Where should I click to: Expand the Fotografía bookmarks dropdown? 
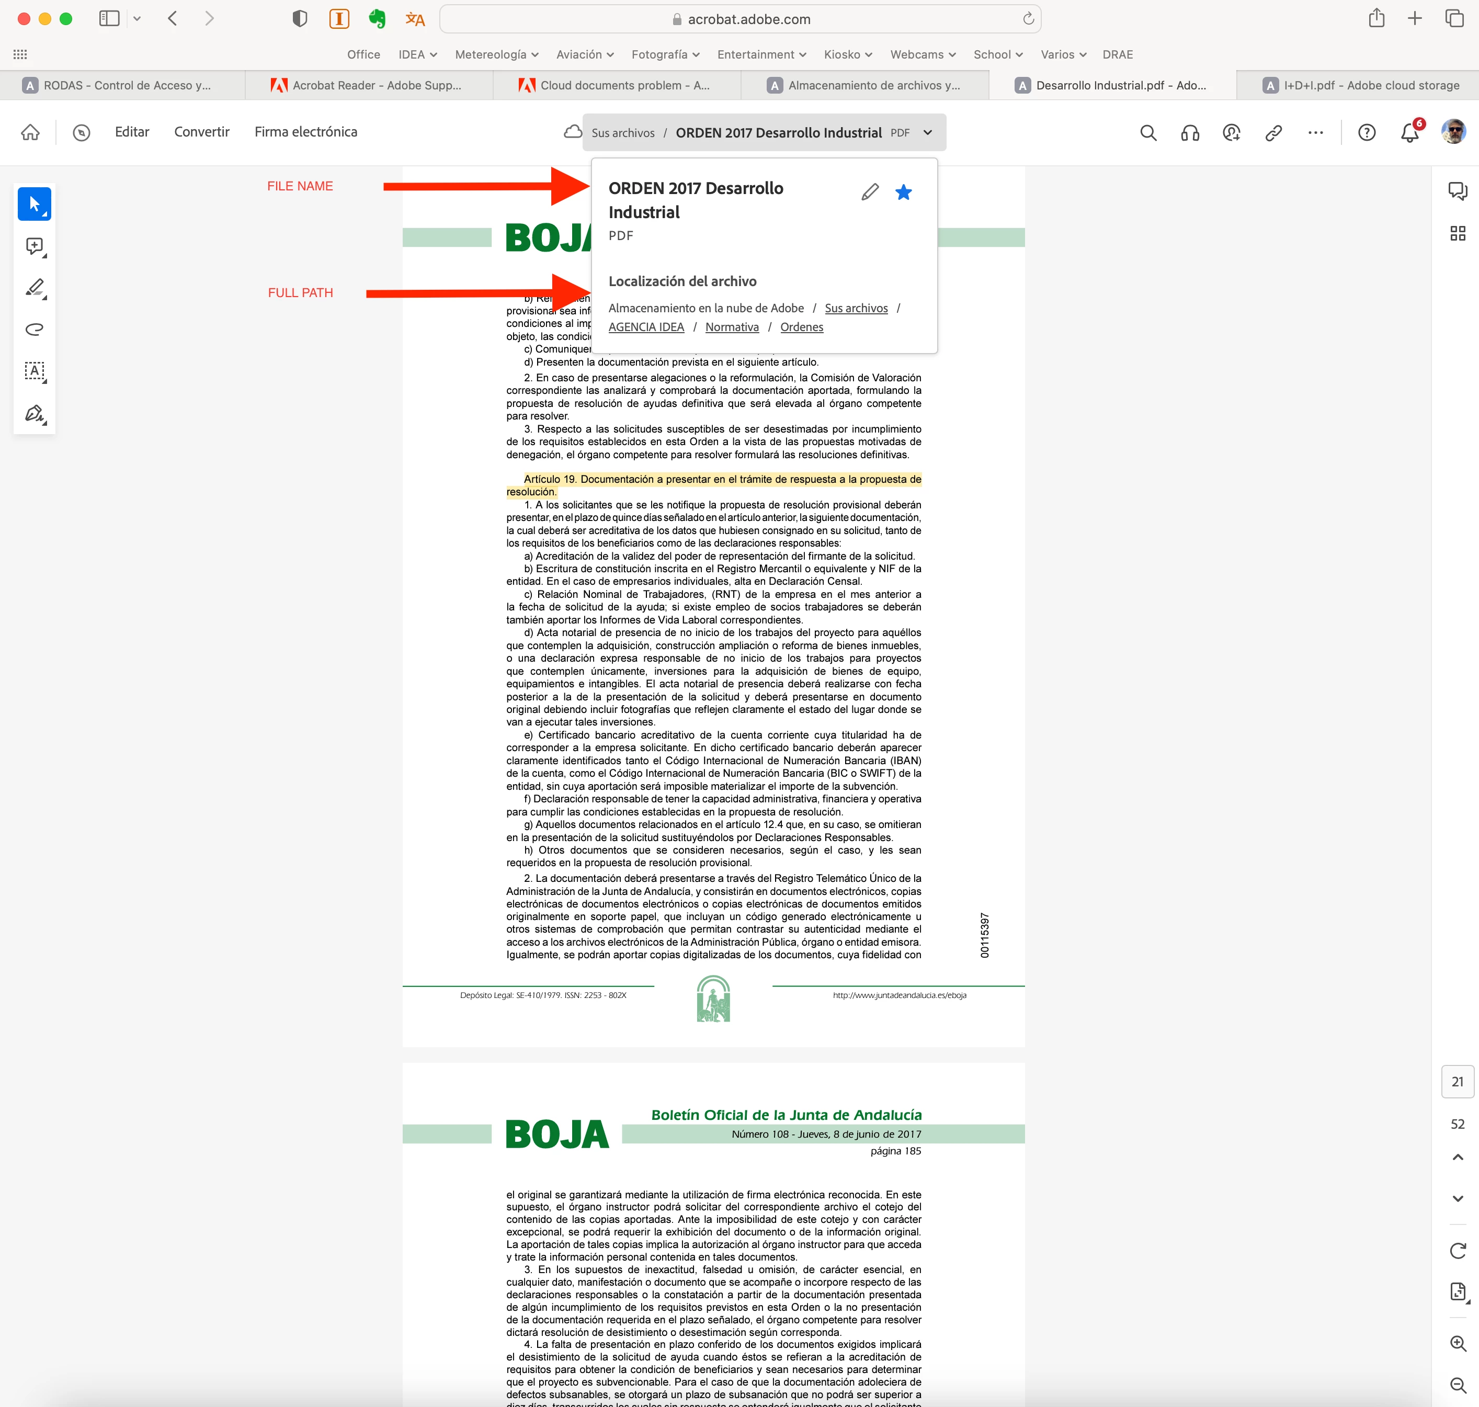tap(665, 55)
